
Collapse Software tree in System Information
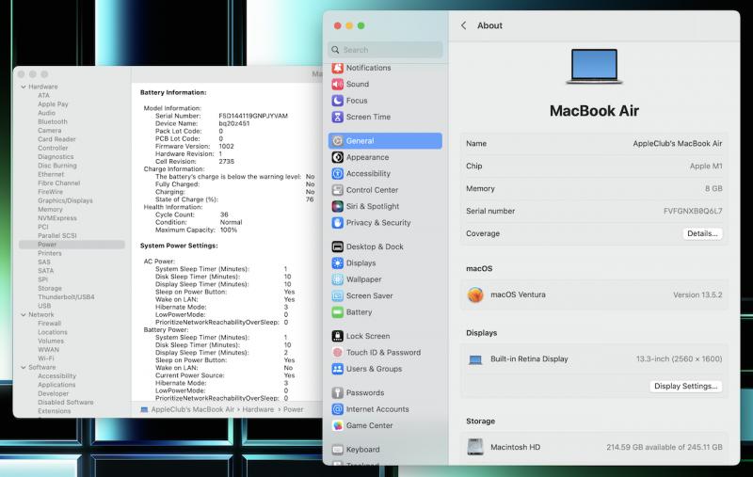[x=24, y=367]
